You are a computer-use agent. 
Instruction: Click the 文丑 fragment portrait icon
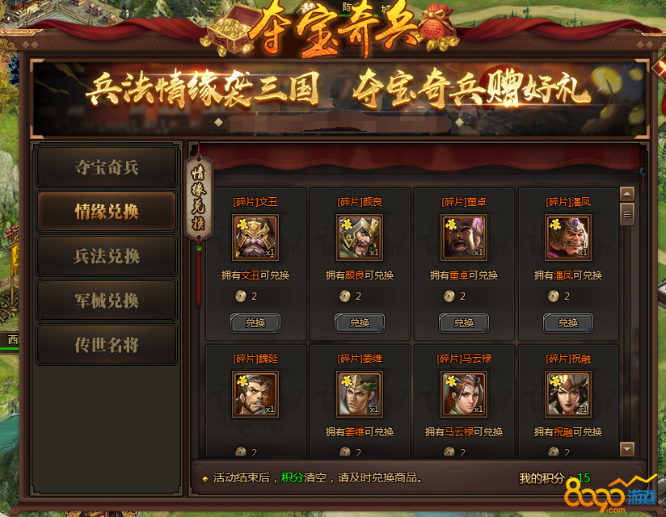coord(255,237)
